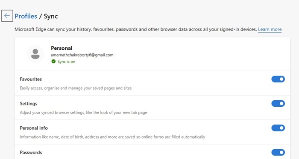This screenshot has height=159, width=299.
Task: Toggle Passwords sync off
Action: (x=278, y=152)
